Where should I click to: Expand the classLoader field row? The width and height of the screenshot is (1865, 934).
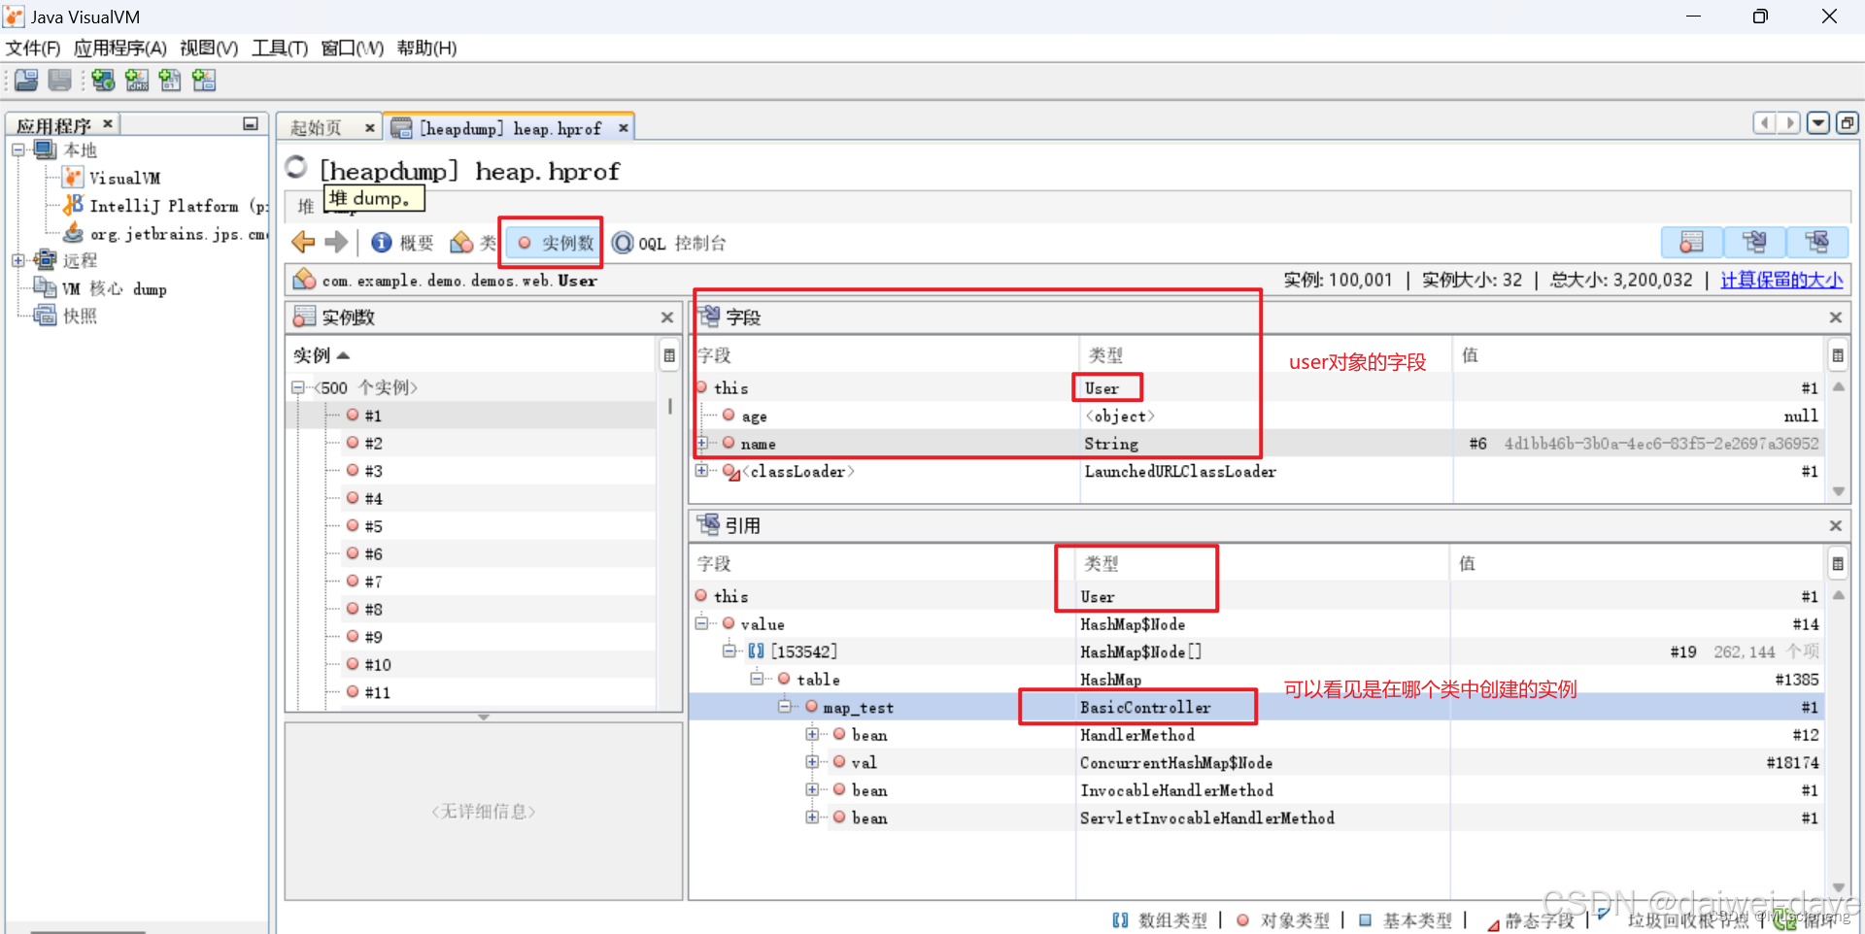coord(701,471)
